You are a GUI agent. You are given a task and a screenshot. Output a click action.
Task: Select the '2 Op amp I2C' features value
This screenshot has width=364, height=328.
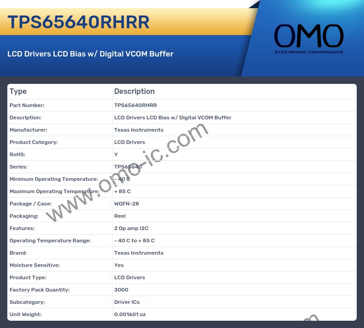131,229
